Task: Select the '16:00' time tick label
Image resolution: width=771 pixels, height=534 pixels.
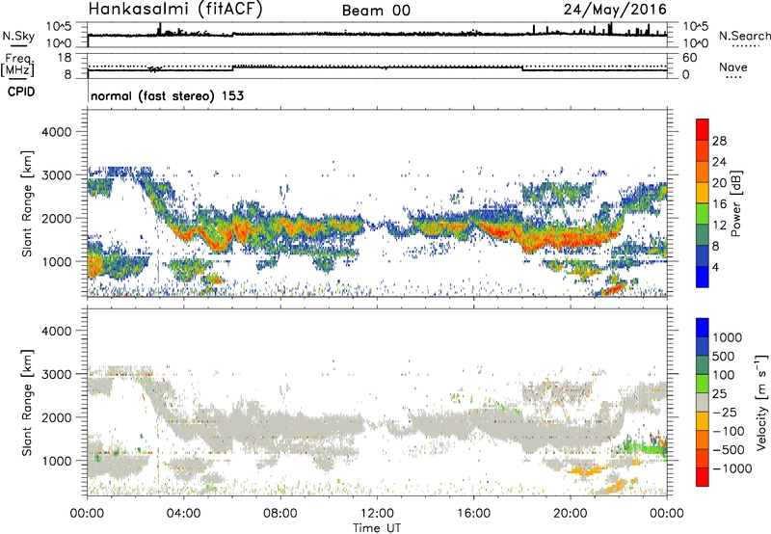Action: pyautogui.click(x=473, y=514)
